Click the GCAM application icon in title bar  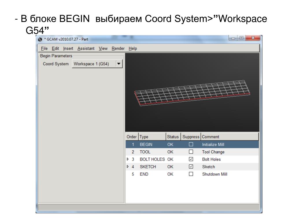coord(40,39)
